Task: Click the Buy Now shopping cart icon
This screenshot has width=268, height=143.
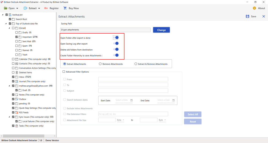Action: [65, 8]
